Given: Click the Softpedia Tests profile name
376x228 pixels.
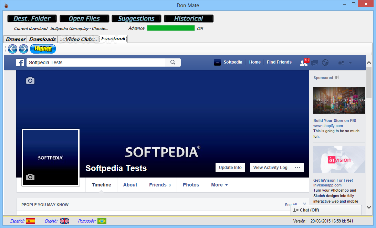Looking at the screenshot, I should tap(116, 168).
